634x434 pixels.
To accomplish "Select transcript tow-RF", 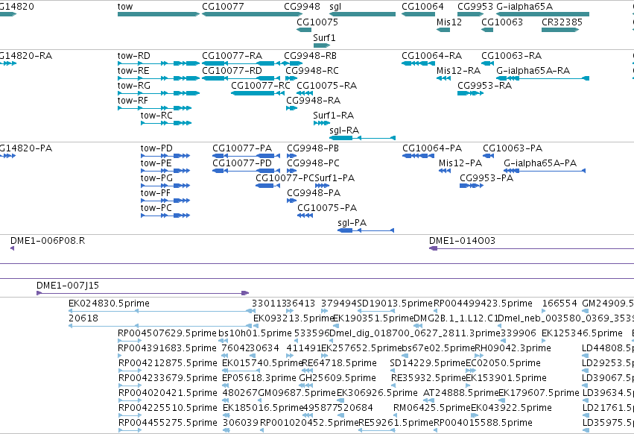I will [x=154, y=108].
